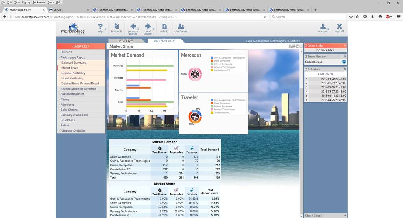Open the History menu in the menu bar
The height and width of the screenshot is (218, 403).
pyautogui.click(x=26, y=2)
